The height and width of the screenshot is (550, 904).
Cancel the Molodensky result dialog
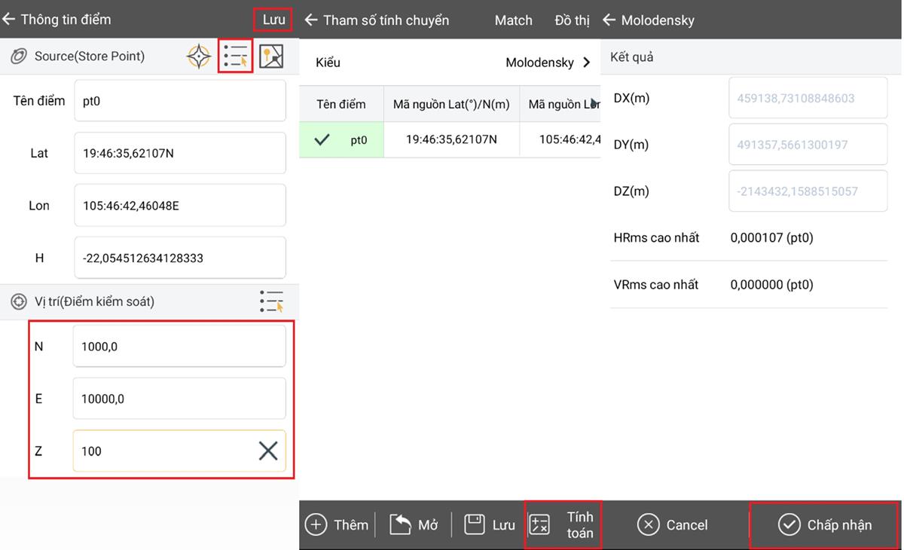673,525
